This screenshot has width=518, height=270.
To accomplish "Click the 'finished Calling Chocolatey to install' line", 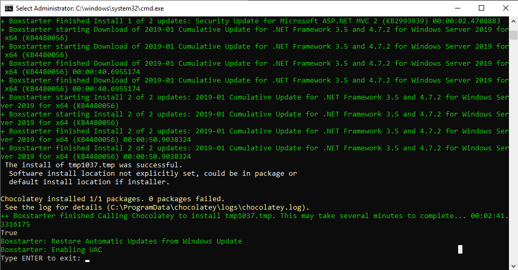I will (255, 215).
